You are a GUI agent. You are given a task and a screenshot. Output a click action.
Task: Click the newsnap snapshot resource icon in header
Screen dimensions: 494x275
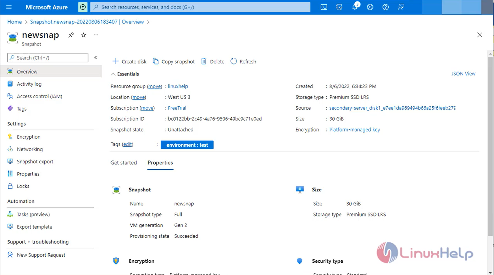(x=13, y=38)
